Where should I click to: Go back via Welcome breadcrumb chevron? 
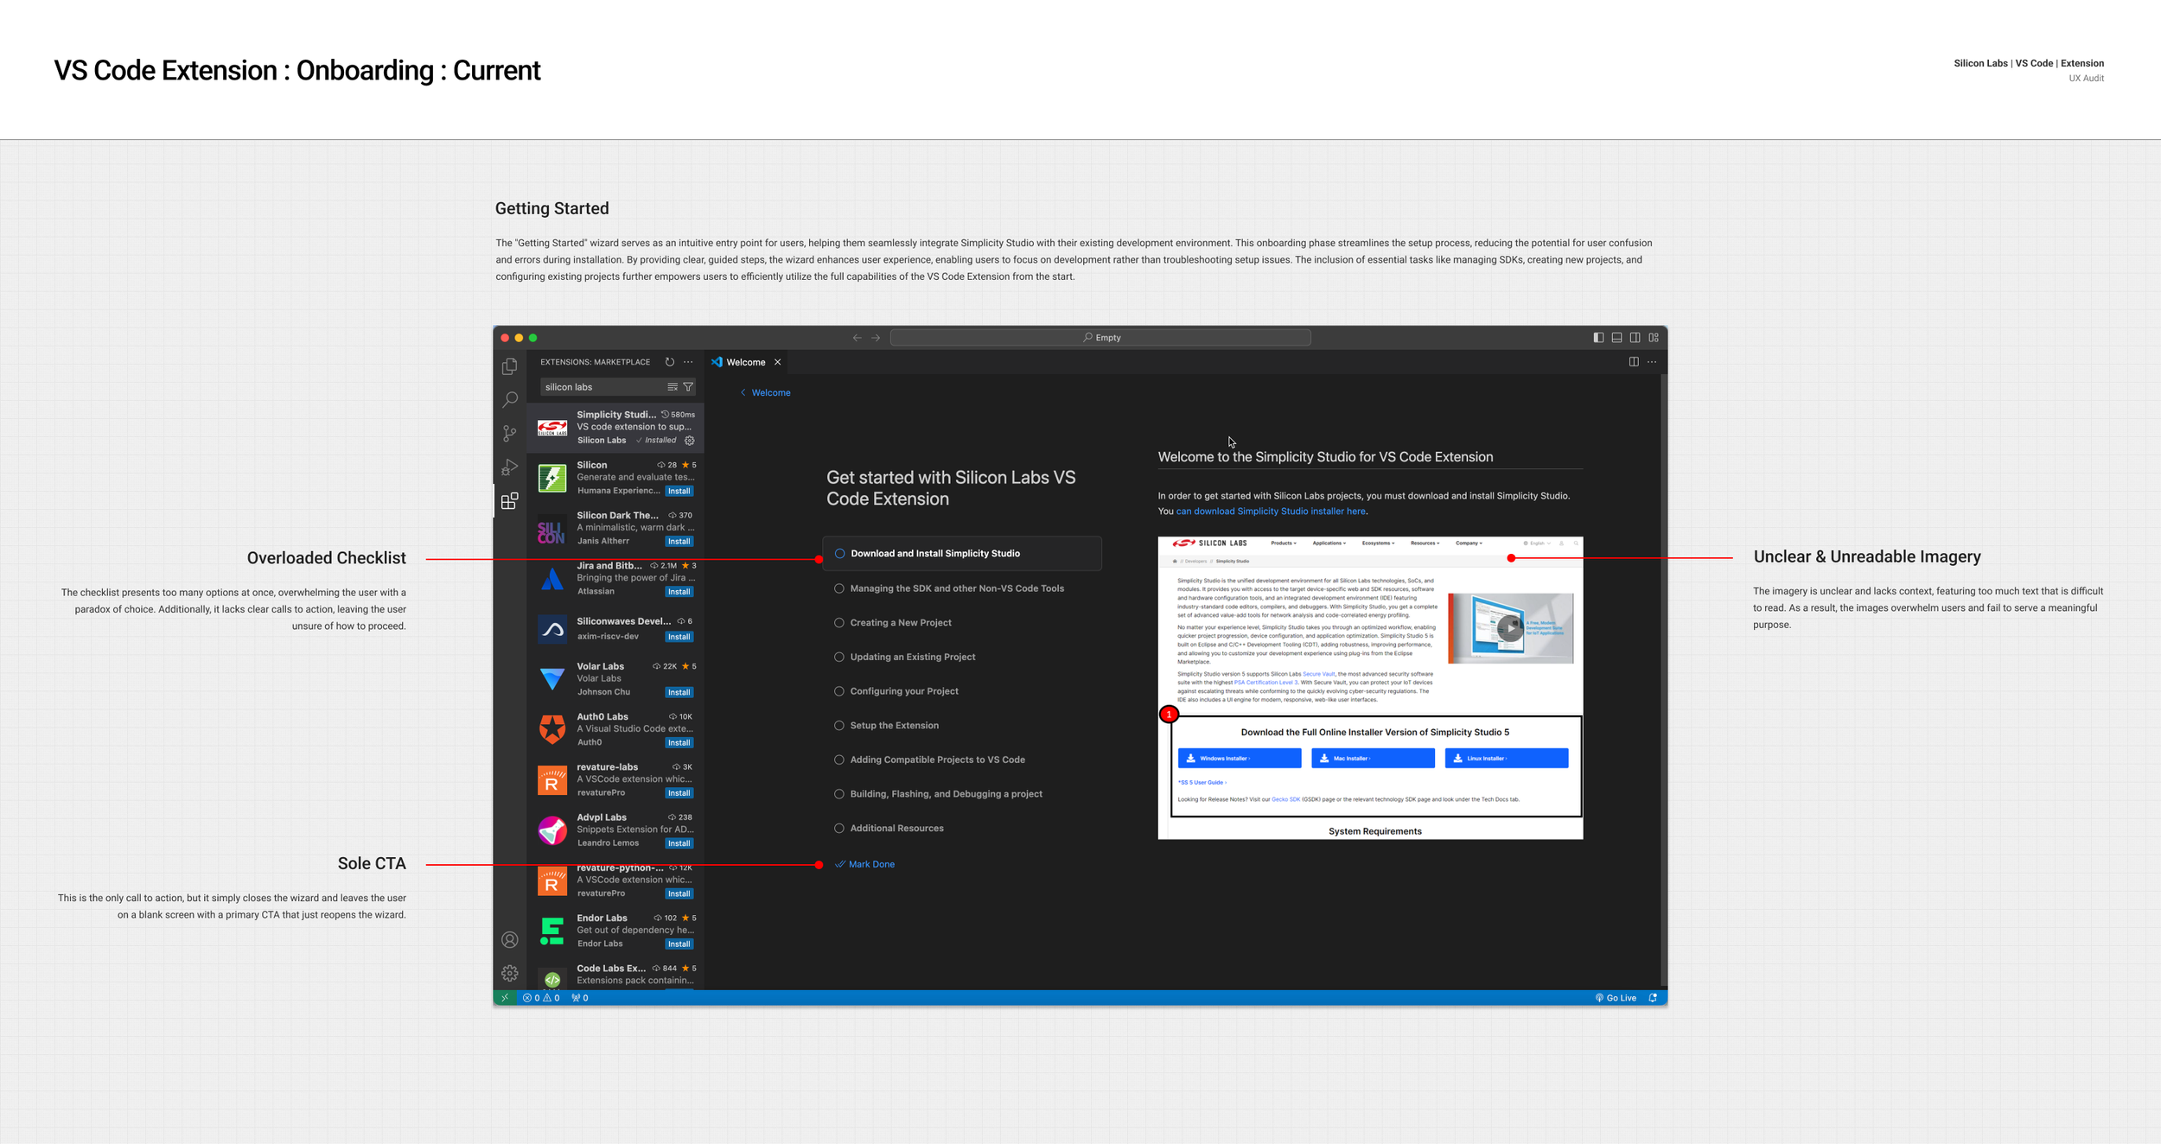743,393
